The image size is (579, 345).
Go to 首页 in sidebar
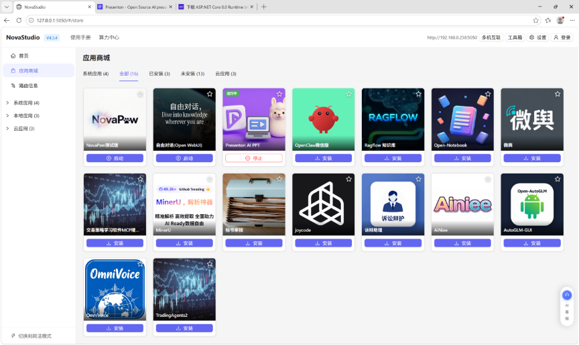[x=38, y=56]
